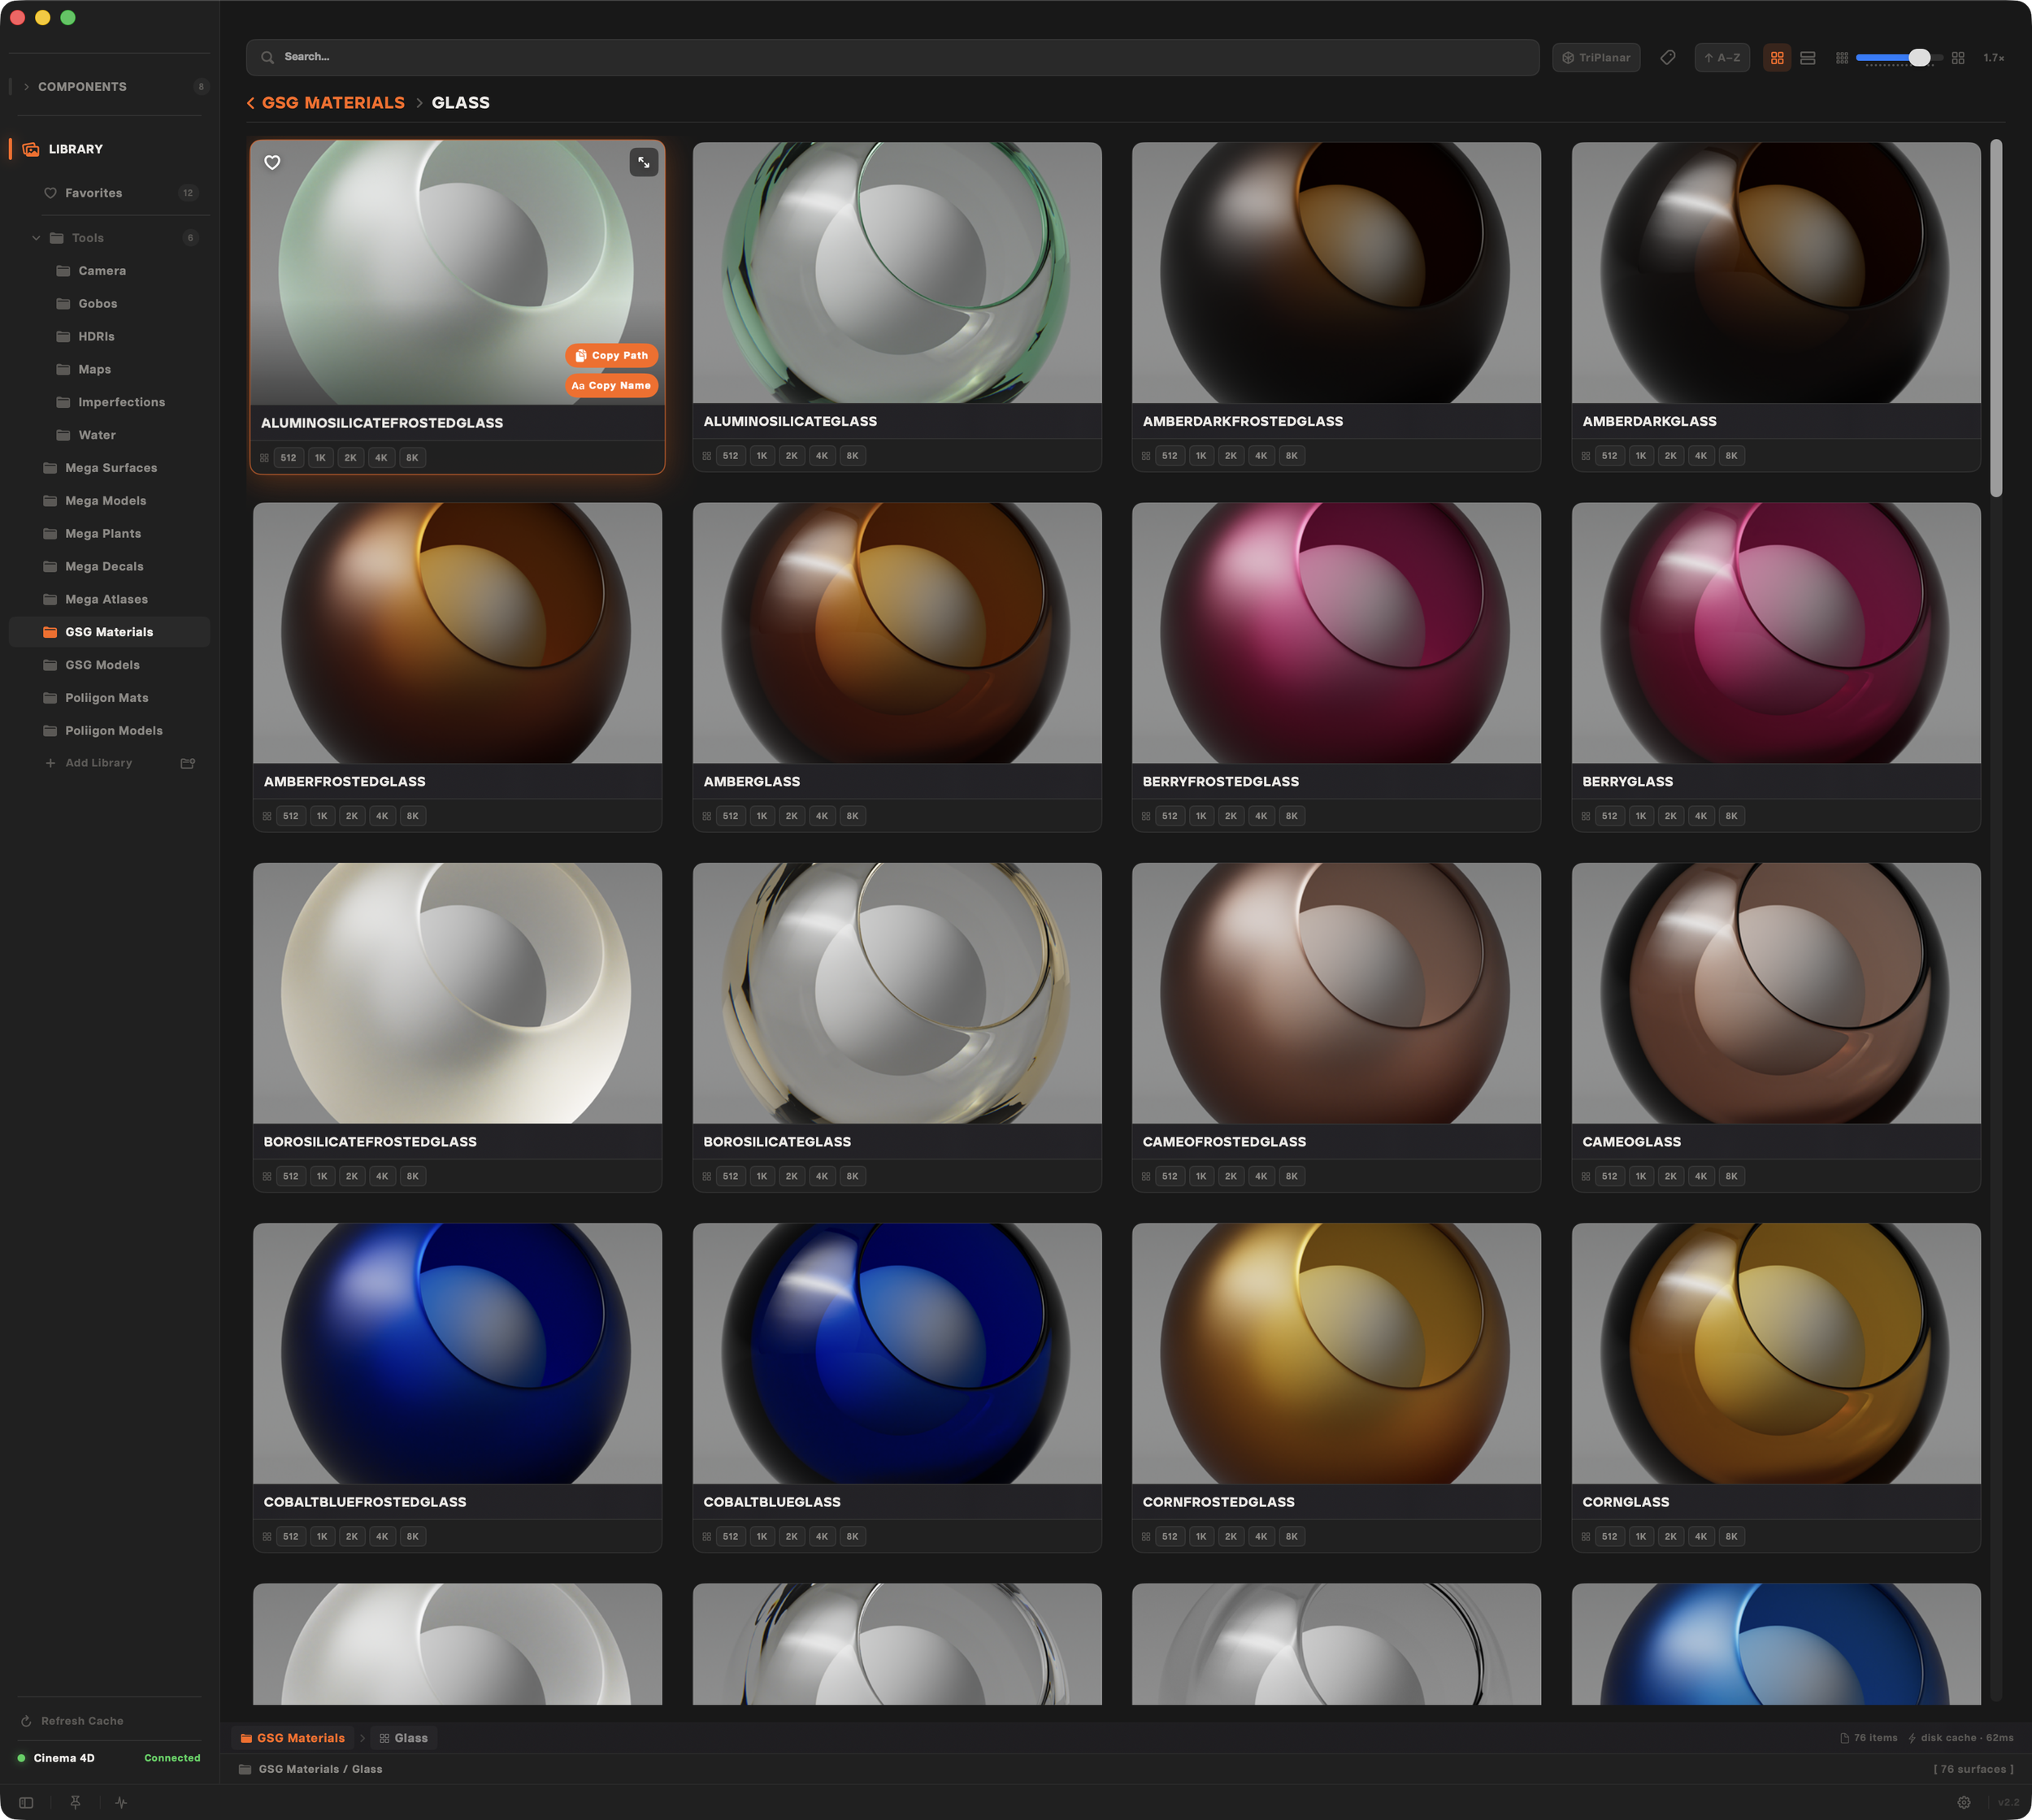Favorite the ALUMINOSILICATEFROSTEDGLASS material with the heart icon
The width and height of the screenshot is (2032, 1820).
coord(272,162)
